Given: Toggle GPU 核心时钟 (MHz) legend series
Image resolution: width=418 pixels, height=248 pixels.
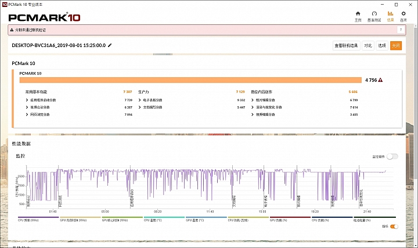Looking at the screenshot, I should pyautogui.click(x=122, y=219).
